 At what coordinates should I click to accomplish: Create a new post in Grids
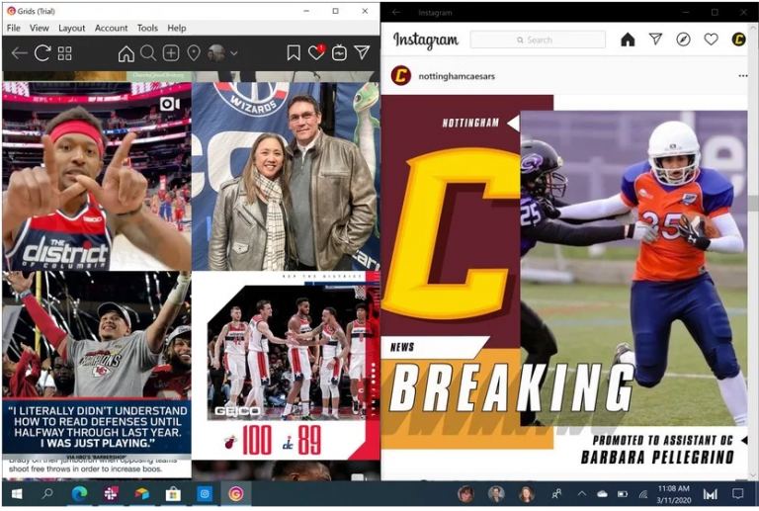coord(171,52)
